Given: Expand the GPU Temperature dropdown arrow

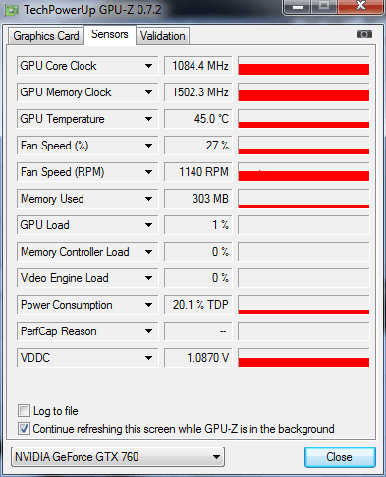Looking at the screenshot, I should point(148,119).
